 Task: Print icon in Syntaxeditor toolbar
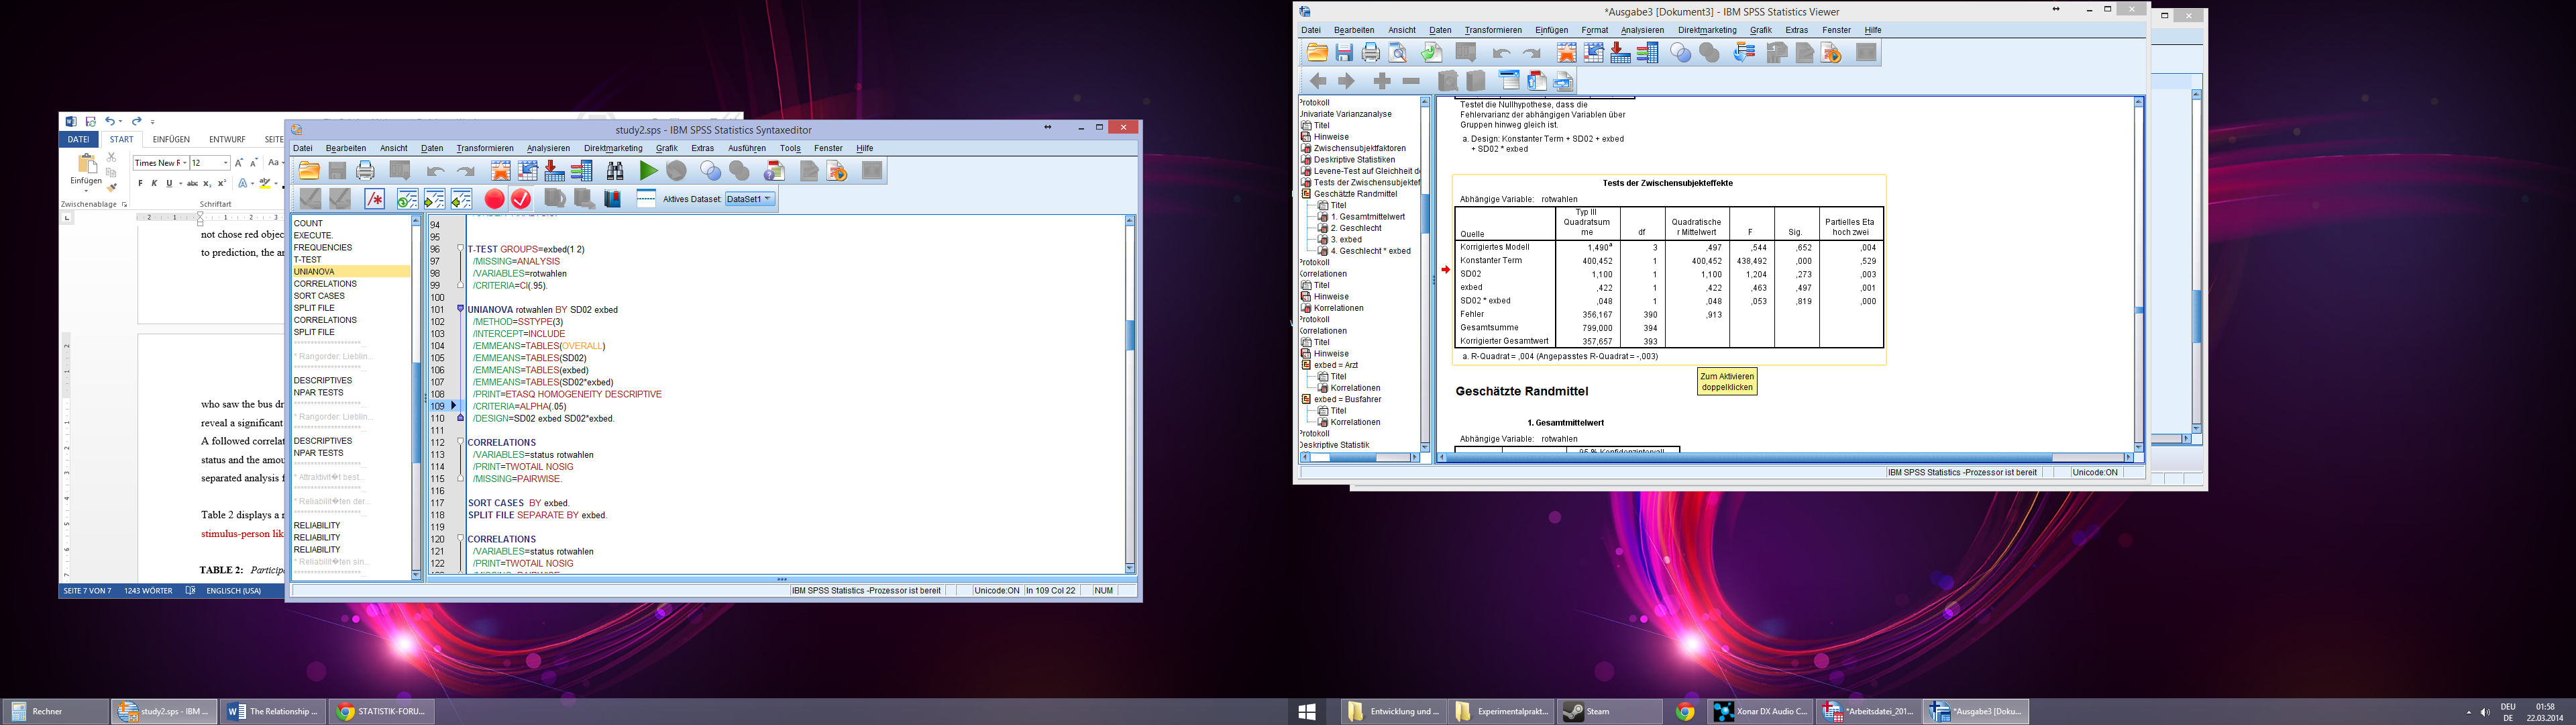tap(365, 171)
